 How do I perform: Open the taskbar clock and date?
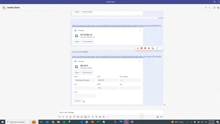coord(212,122)
